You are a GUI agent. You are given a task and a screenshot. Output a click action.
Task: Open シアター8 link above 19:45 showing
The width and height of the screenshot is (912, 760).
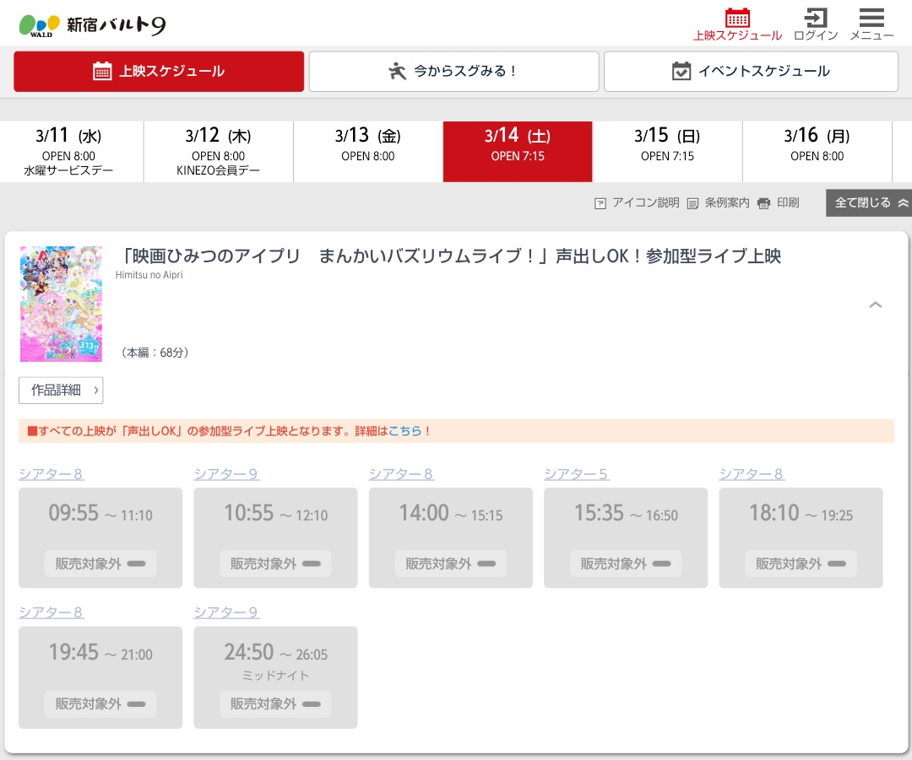click(52, 612)
